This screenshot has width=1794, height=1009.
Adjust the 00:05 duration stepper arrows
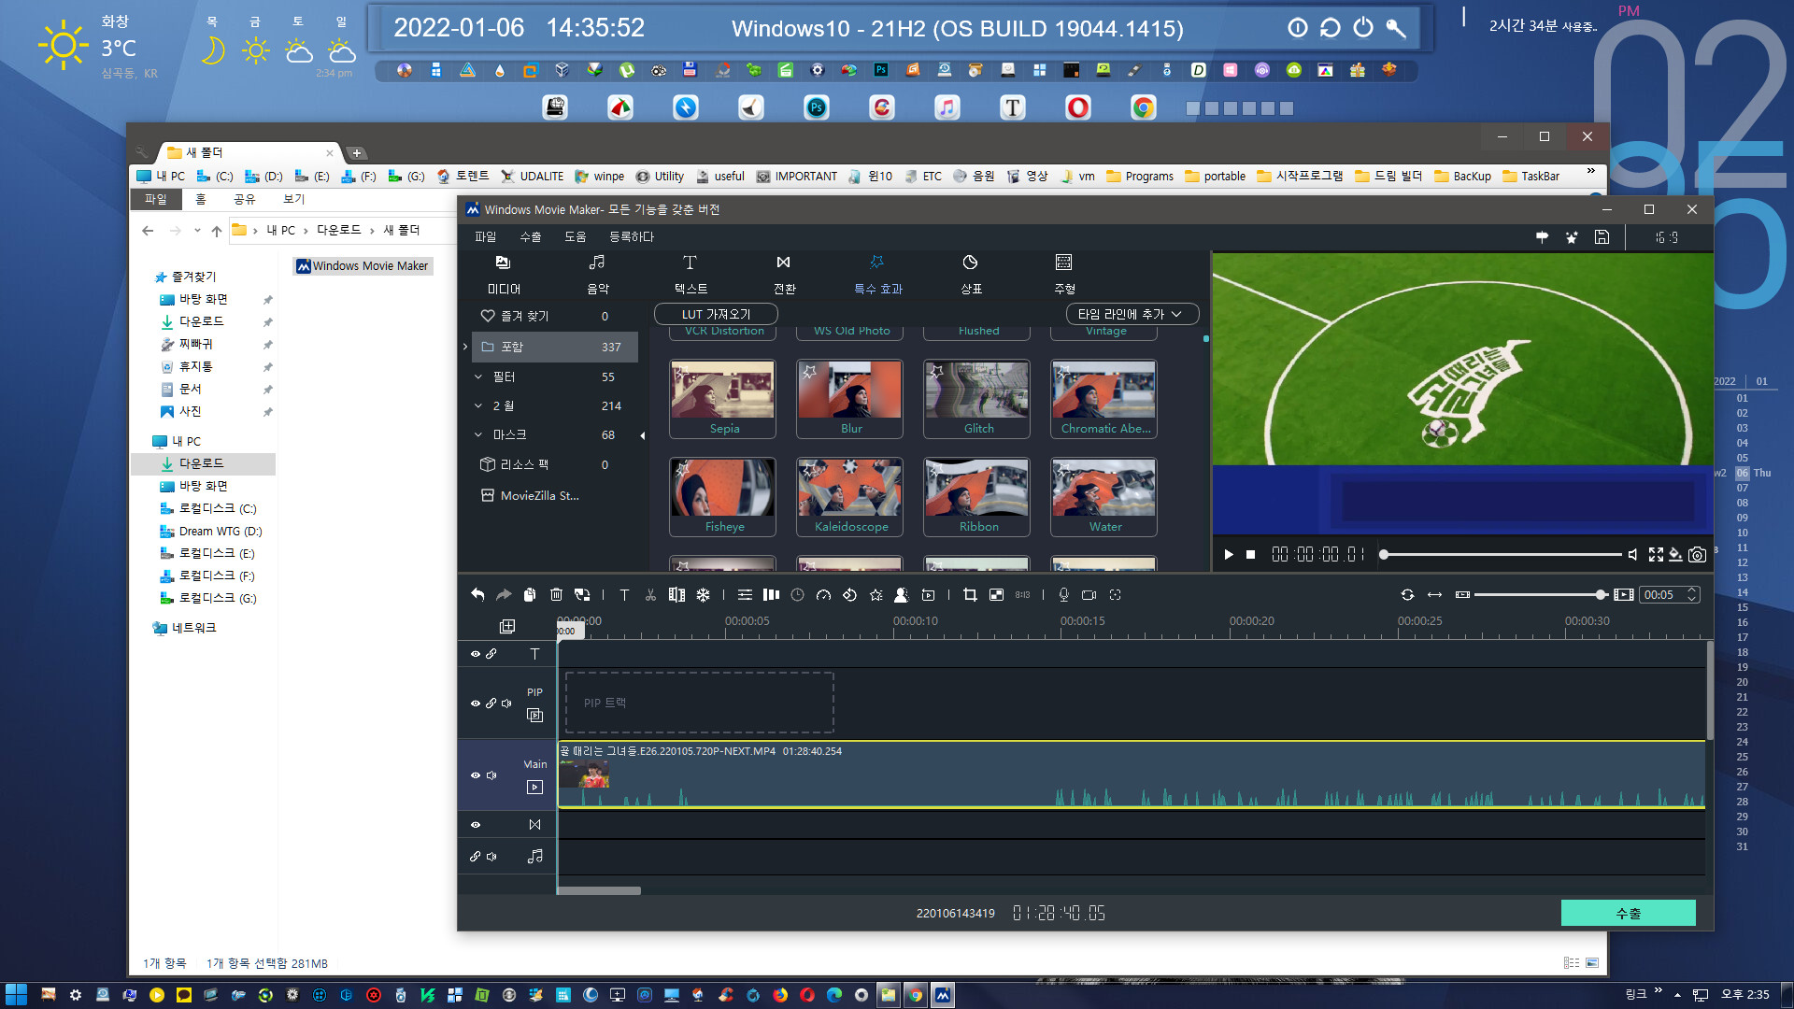pyautogui.click(x=1691, y=594)
